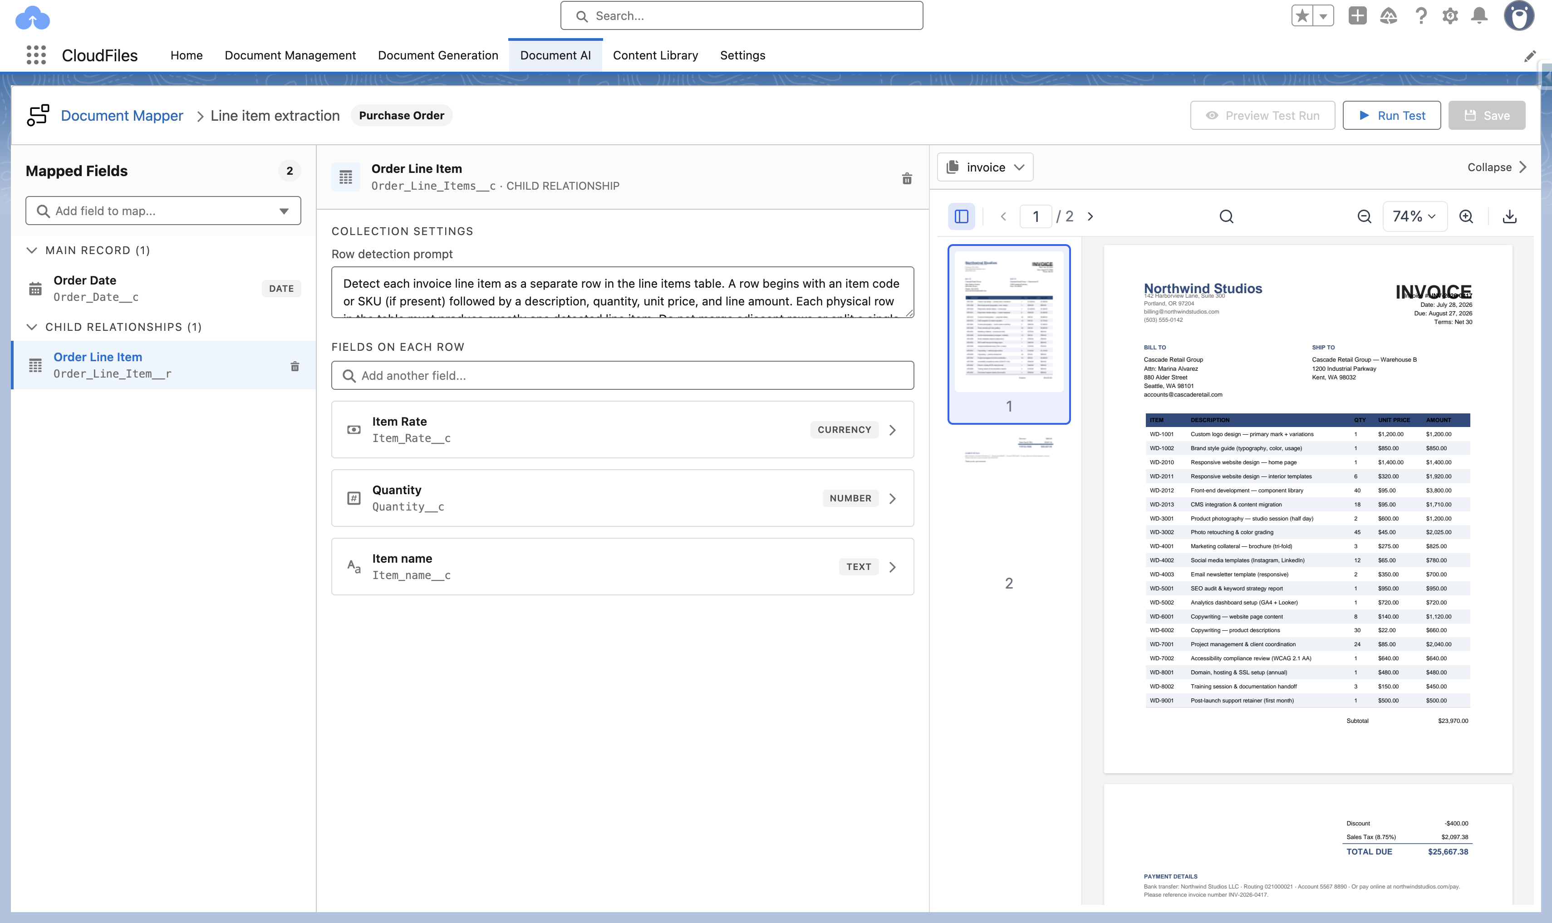The height and width of the screenshot is (923, 1552).
Task: Select the Order Date mapped field
Action: point(163,289)
